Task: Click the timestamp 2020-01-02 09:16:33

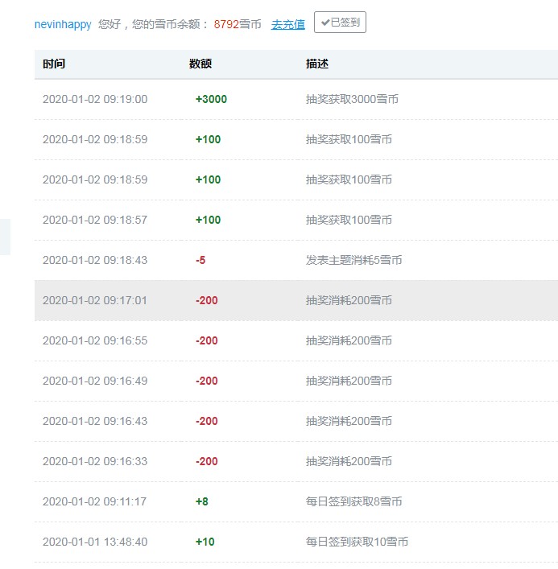Action: 95,462
